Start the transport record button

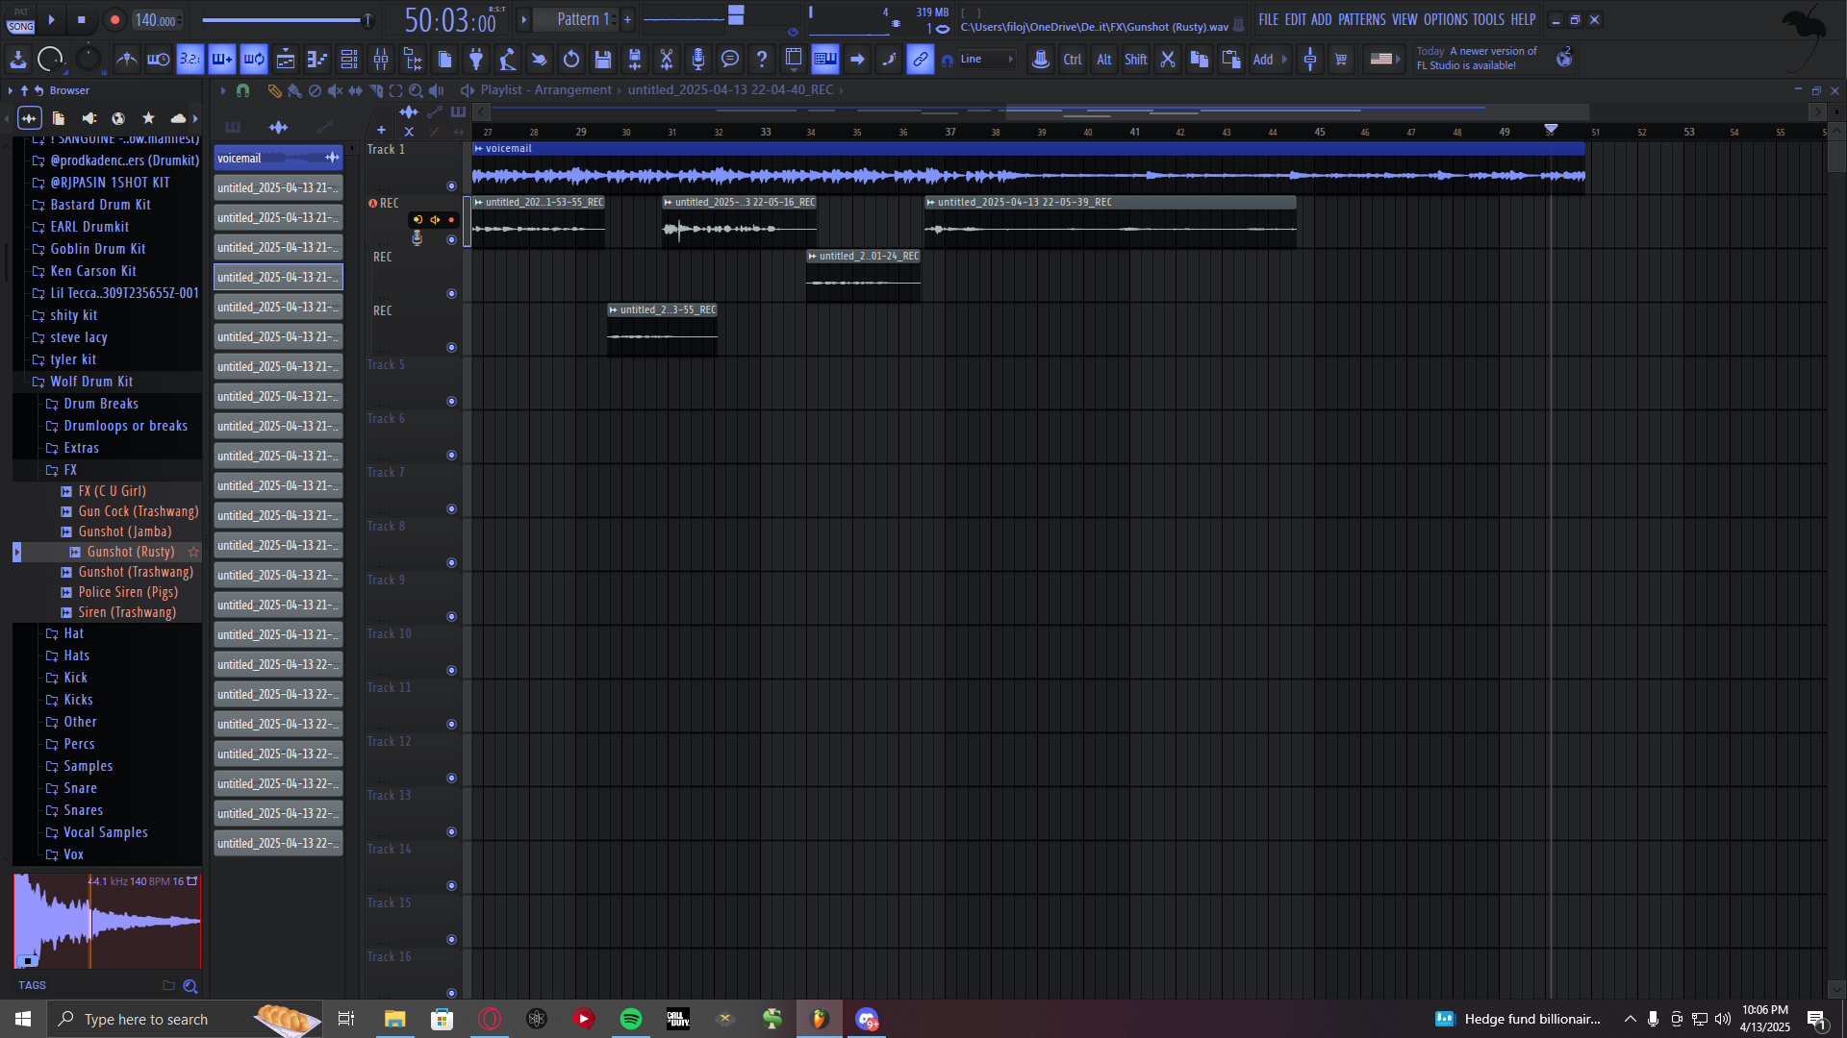114,19
